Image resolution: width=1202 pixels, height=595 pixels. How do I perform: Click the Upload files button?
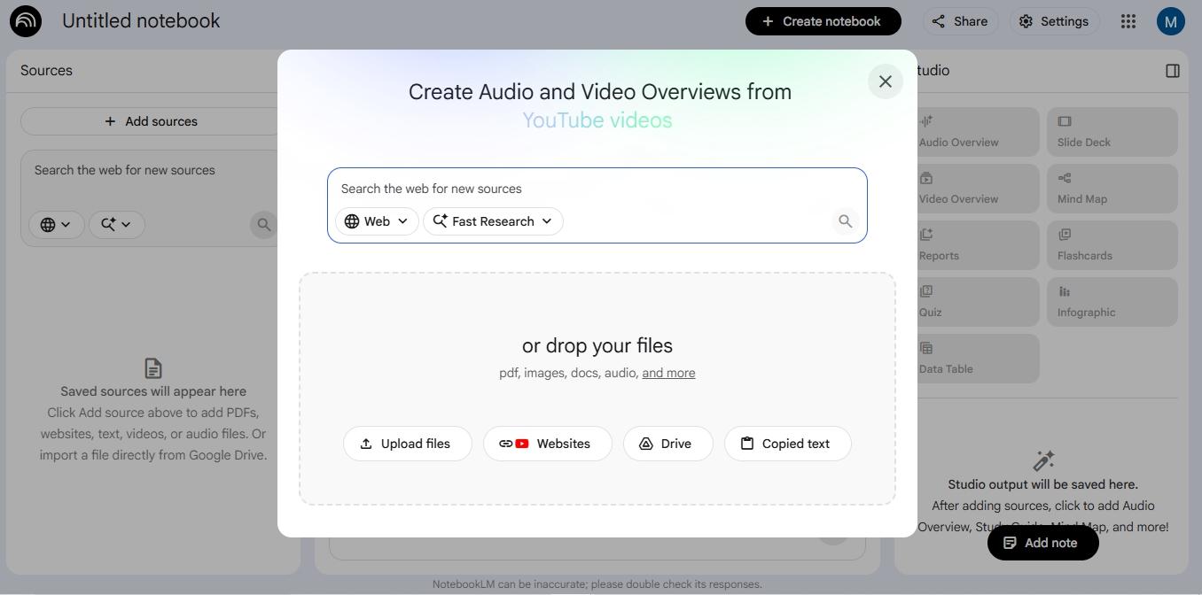[407, 444]
